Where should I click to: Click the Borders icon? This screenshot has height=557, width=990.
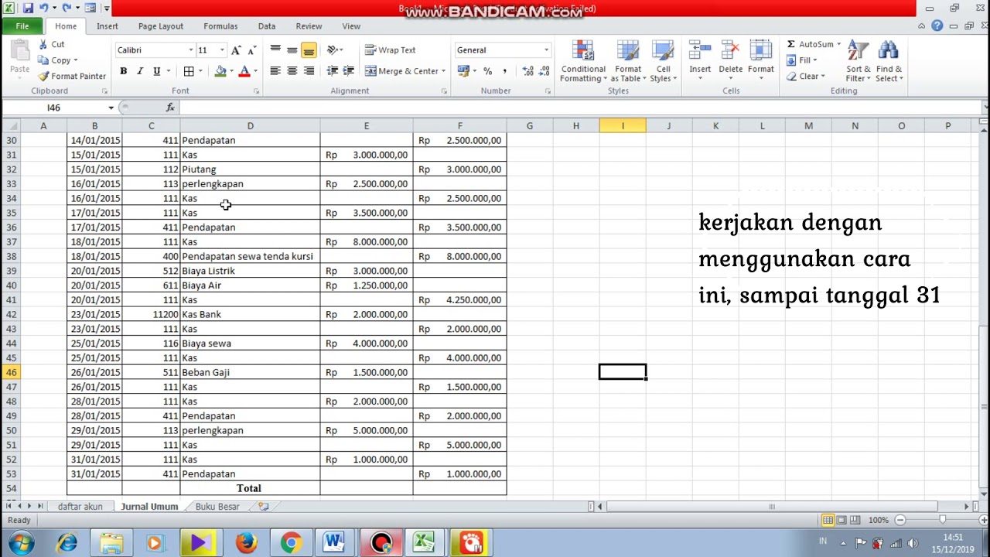[x=189, y=71]
